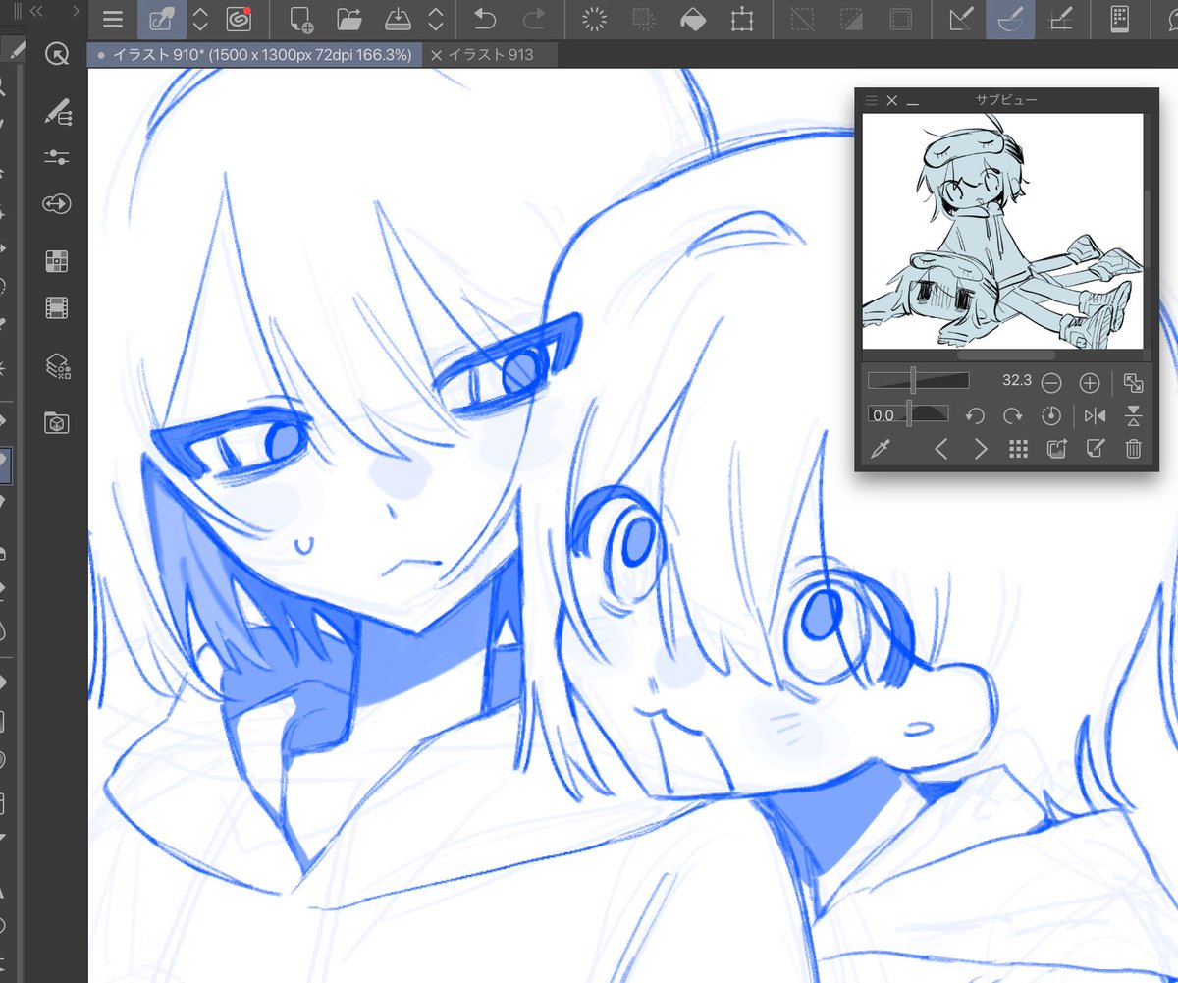Zoom in in the Sub View
The width and height of the screenshot is (1178, 983).
click(x=1089, y=382)
